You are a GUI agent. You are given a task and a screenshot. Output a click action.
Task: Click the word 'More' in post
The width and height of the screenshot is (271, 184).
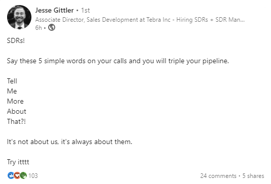pos(15,101)
